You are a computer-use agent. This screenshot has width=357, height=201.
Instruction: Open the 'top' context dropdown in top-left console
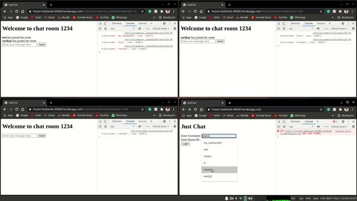pos(122,28)
